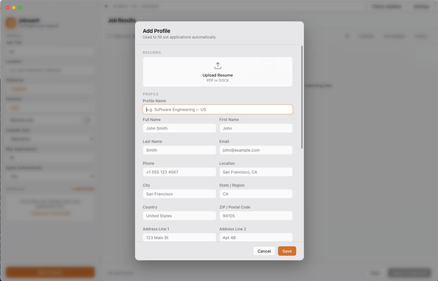Click the green maximize window button
438x281 pixels.
(20, 8)
